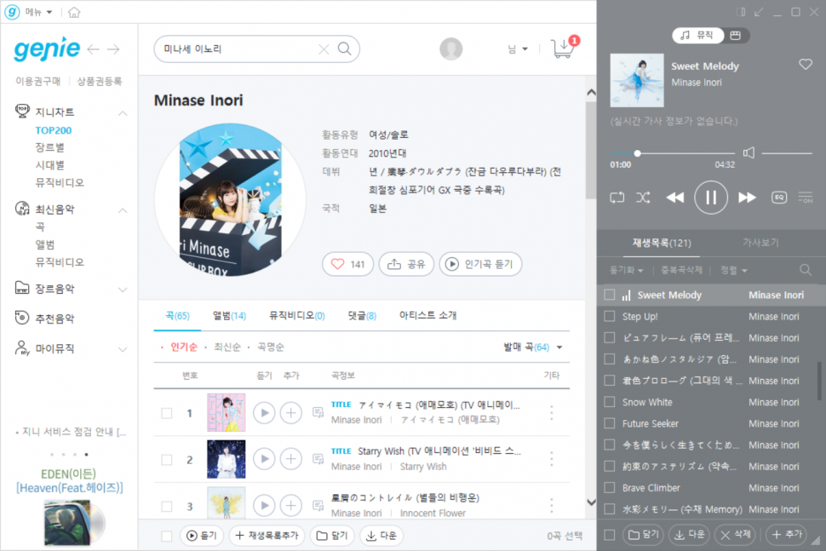
Task: Open more options for song 2 Starry Wish
Action: [x=552, y=459]
